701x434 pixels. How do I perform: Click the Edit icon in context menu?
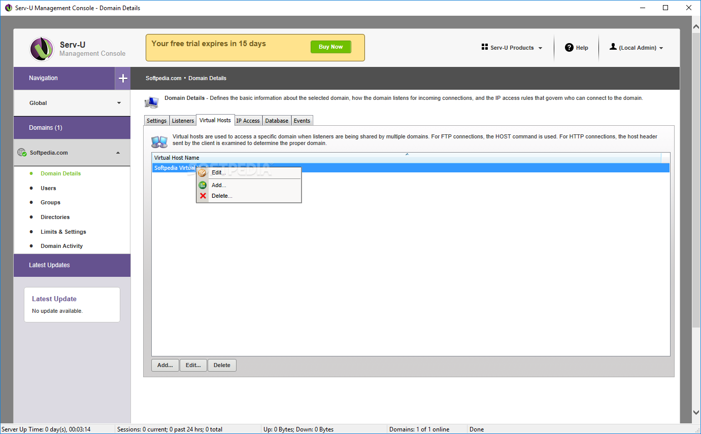(203, 173)
